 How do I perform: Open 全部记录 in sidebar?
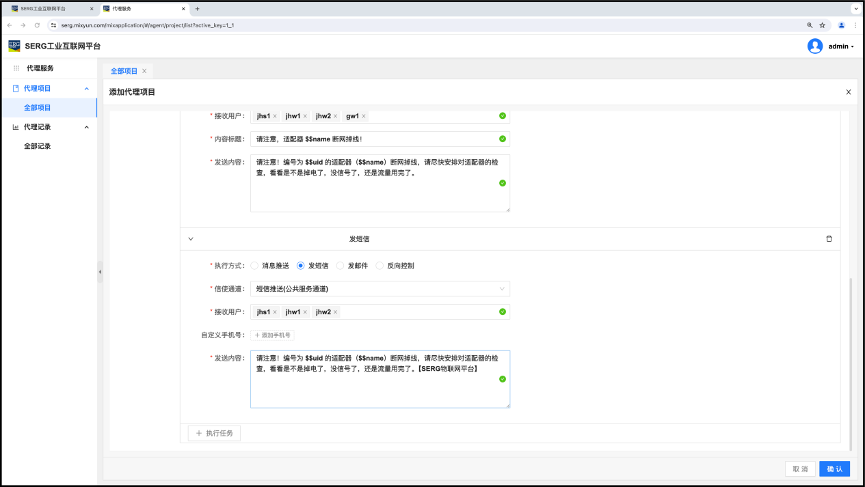click(38, 146)
